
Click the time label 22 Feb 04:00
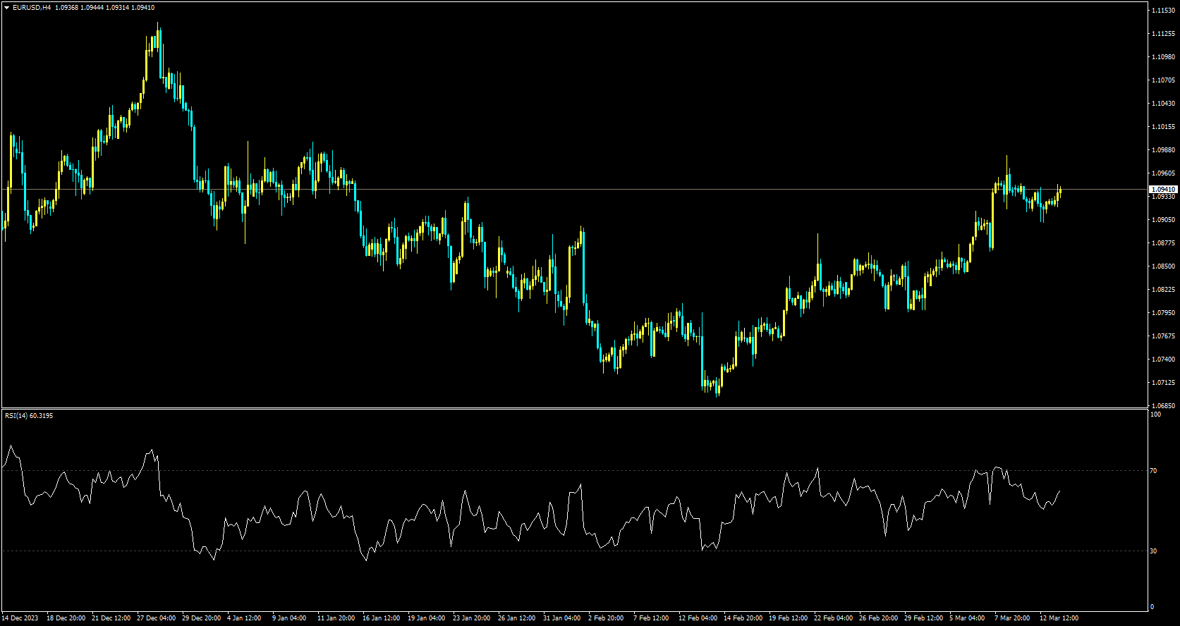833,618
